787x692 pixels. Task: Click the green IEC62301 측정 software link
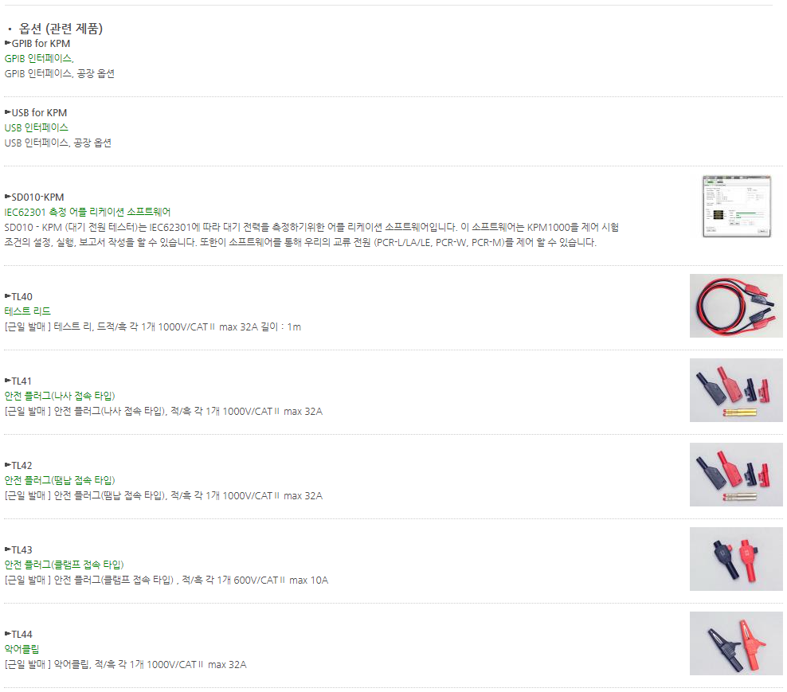pyautogui.click(x=88, y=212)
